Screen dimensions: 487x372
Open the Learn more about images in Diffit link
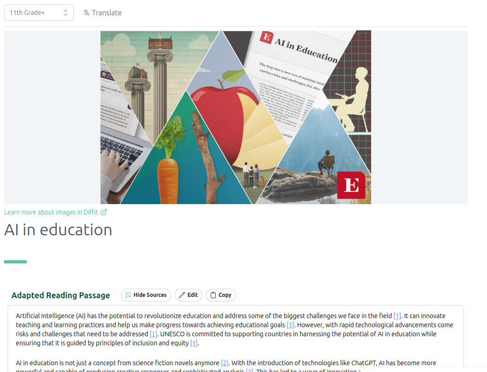tap(55, 212)
